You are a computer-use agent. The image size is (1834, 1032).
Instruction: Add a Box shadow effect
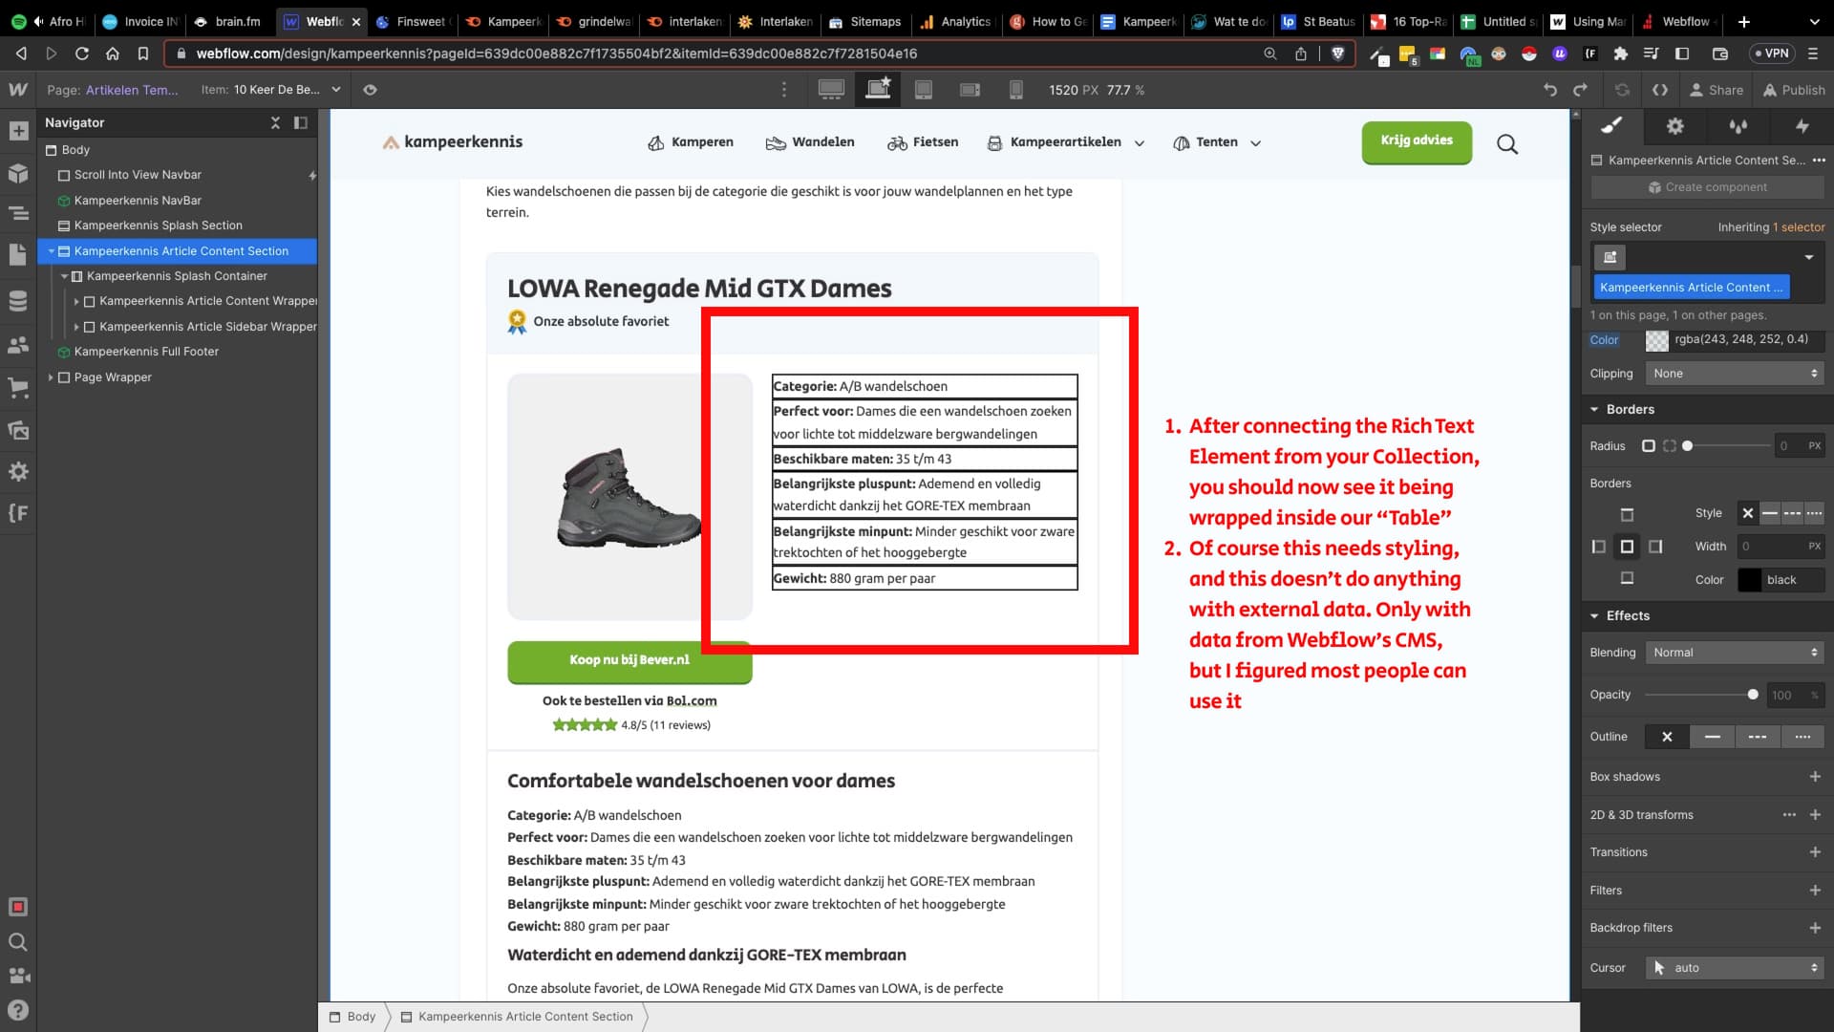[1815, 777]
